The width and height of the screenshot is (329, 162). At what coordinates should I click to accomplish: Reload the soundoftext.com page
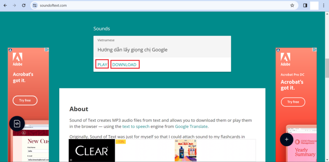[x=24, y=5]
